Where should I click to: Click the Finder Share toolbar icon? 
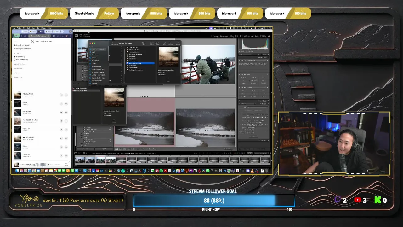tap(165, 43)
